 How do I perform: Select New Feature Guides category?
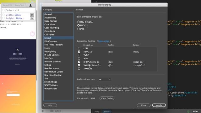click(x=58, y=72)
